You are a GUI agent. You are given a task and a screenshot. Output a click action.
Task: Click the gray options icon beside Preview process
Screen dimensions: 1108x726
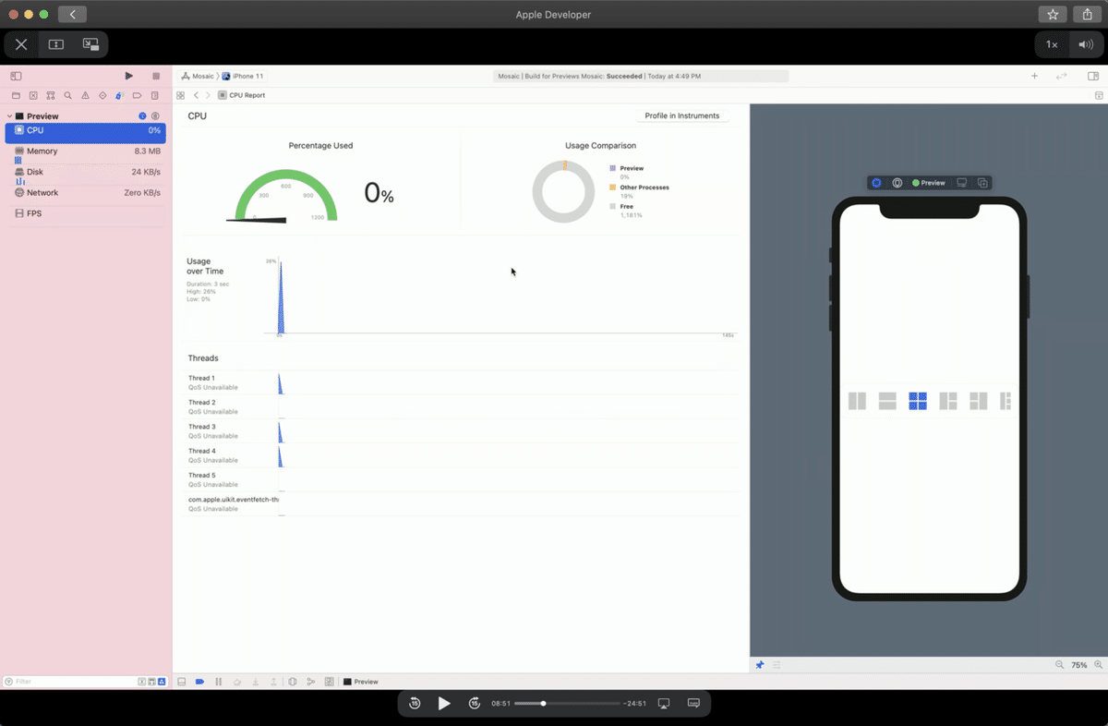click(155, 116)
